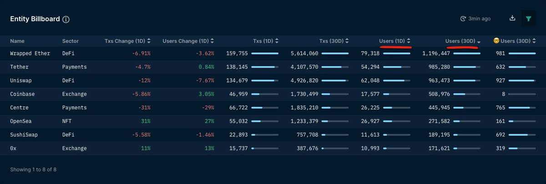Click Tether's 54,294 users (1D) value
Screen dimensions: 546x184
point(370,67)
